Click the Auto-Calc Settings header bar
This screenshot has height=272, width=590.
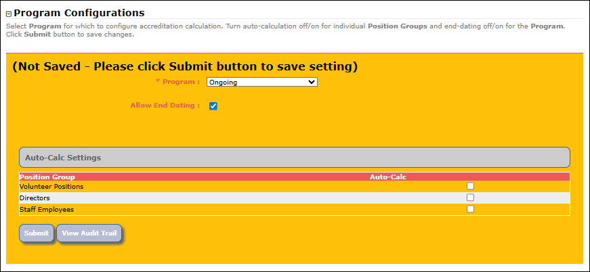(295, 158)
